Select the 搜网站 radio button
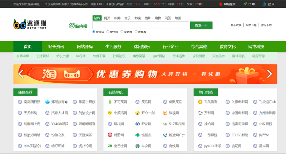This screenshot has height=154, width=286. pos(94,32)
